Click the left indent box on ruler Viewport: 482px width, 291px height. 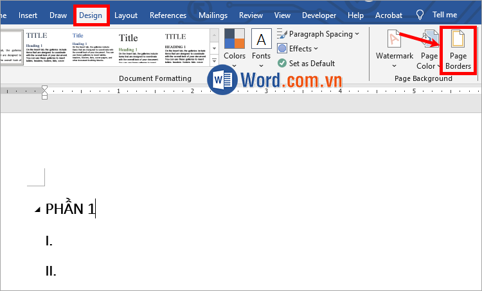[44, 97]
